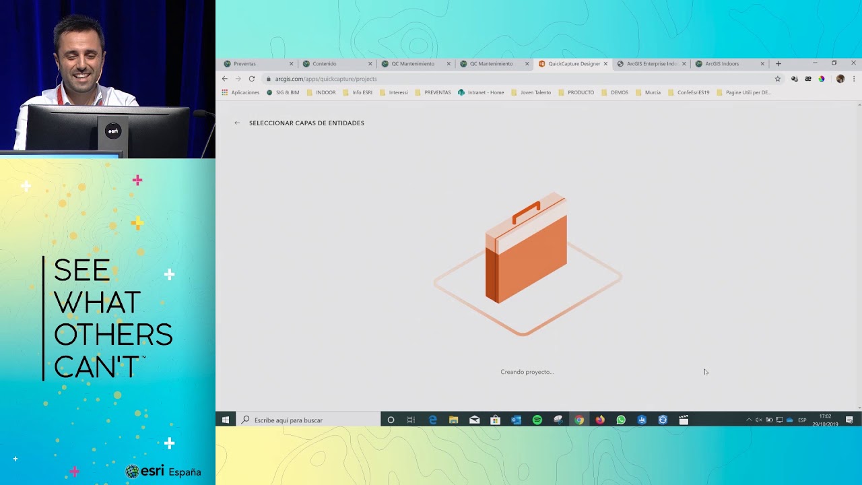Open Pagine Utili per DE bookmarks folder
The height and width of the screenshot is (485, 862).
[744, 92]
